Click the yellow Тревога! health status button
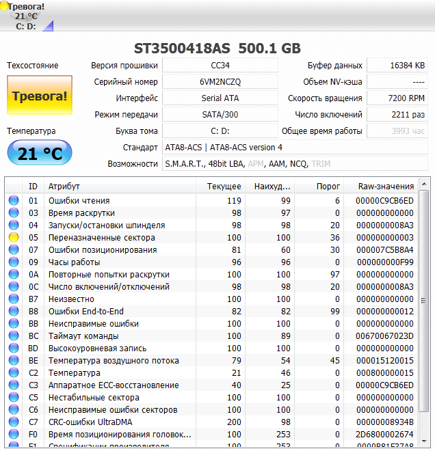435x451 pixels. (x=40, y=95)
